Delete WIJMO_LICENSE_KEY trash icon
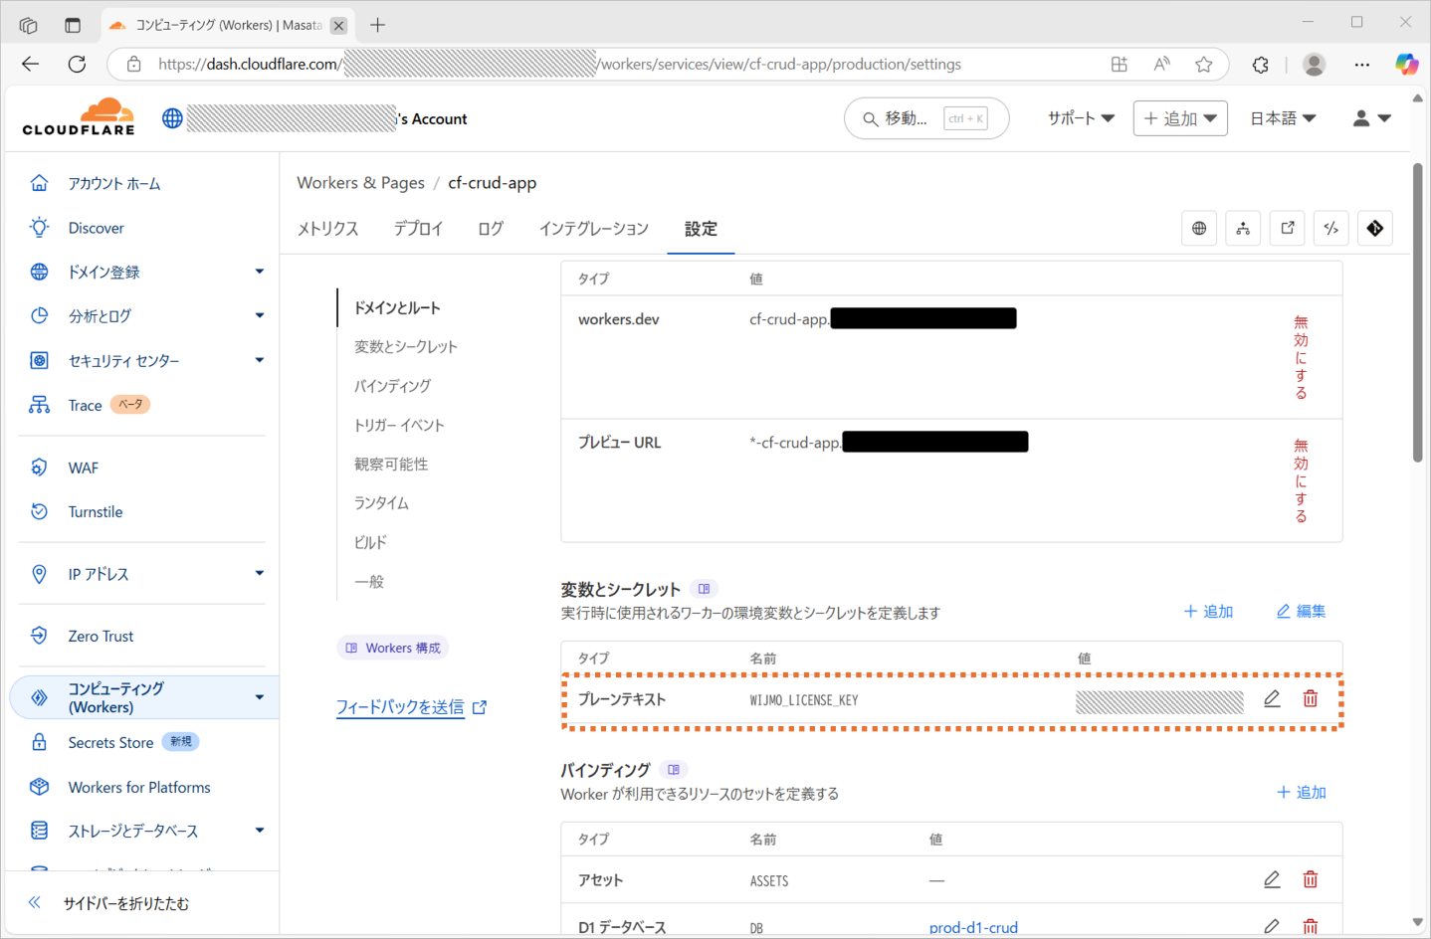The image size is (1431, 939). (1311, 699)
